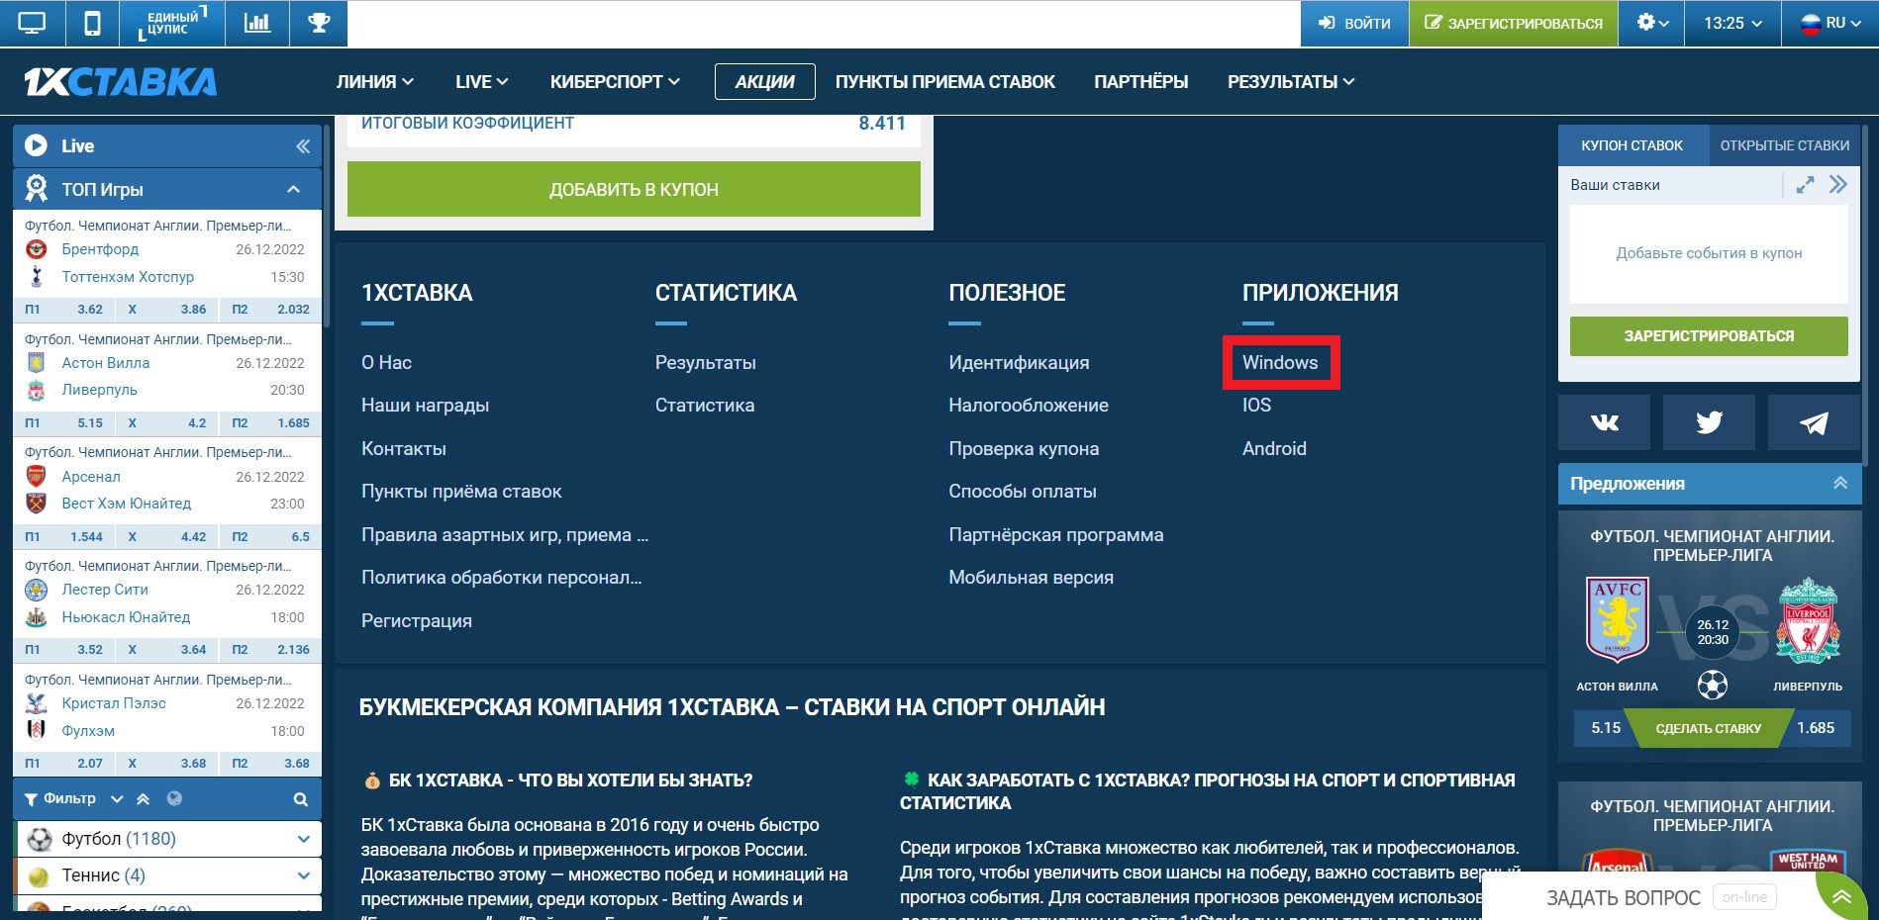This screenshot has width=1879, height=920.
Task: Open the Мобильная версия link
Action: pyautogui.click(x=1031, y=578)
